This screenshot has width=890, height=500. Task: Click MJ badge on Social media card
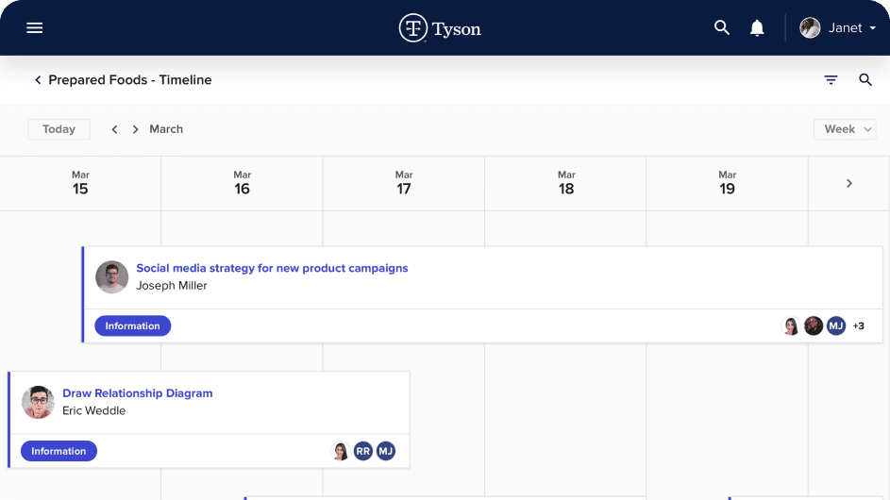coord(836,325)
